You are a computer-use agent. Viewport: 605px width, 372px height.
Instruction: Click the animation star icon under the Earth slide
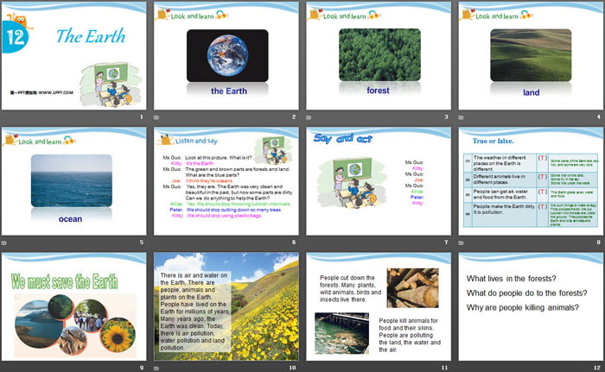pyautogui.click(x=156, y=117)
